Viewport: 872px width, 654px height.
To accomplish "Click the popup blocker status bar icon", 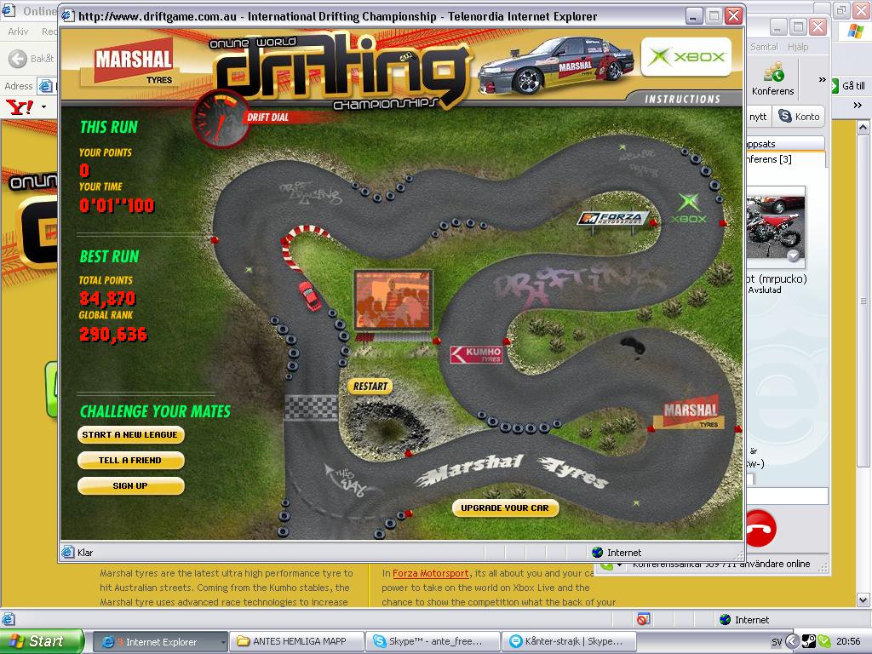I will [644, 620].
